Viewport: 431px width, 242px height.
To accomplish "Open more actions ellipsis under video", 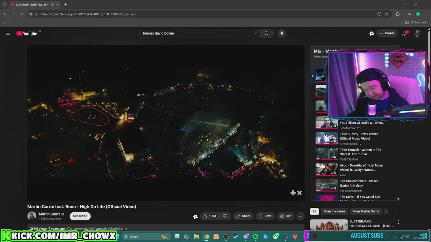I will 300,216.
